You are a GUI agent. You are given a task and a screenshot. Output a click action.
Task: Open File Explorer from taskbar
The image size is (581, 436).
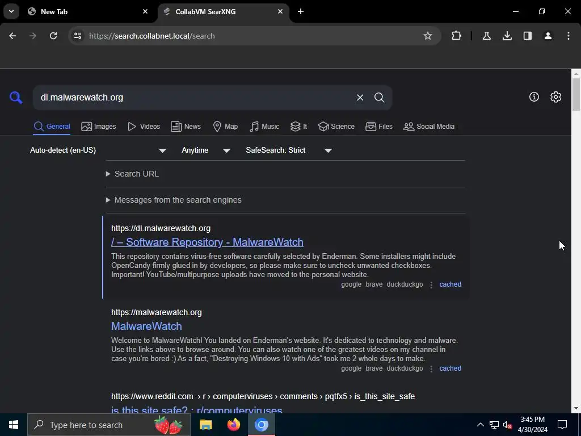(x=205, y=425)
